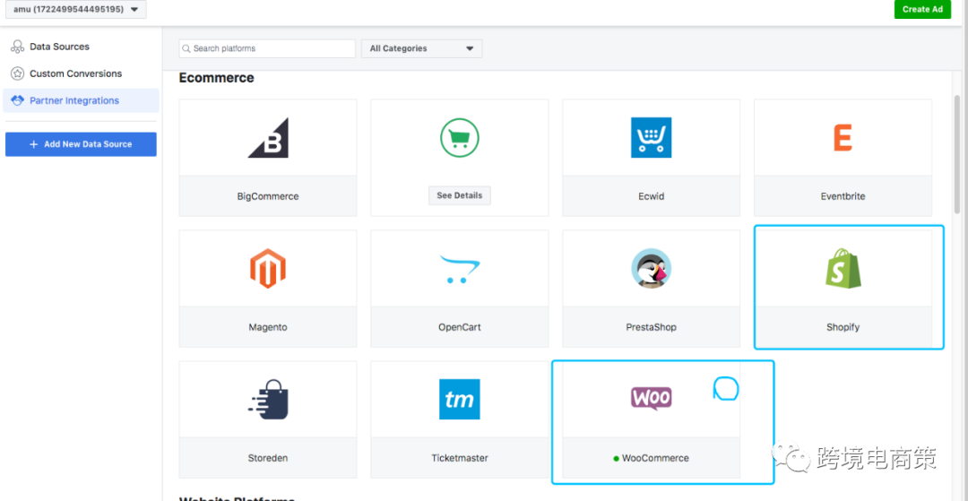Click the orange Eventbrite E logo
Image resolution: width=968 pixels, height=501 pixels.
(x=843, y=138)
